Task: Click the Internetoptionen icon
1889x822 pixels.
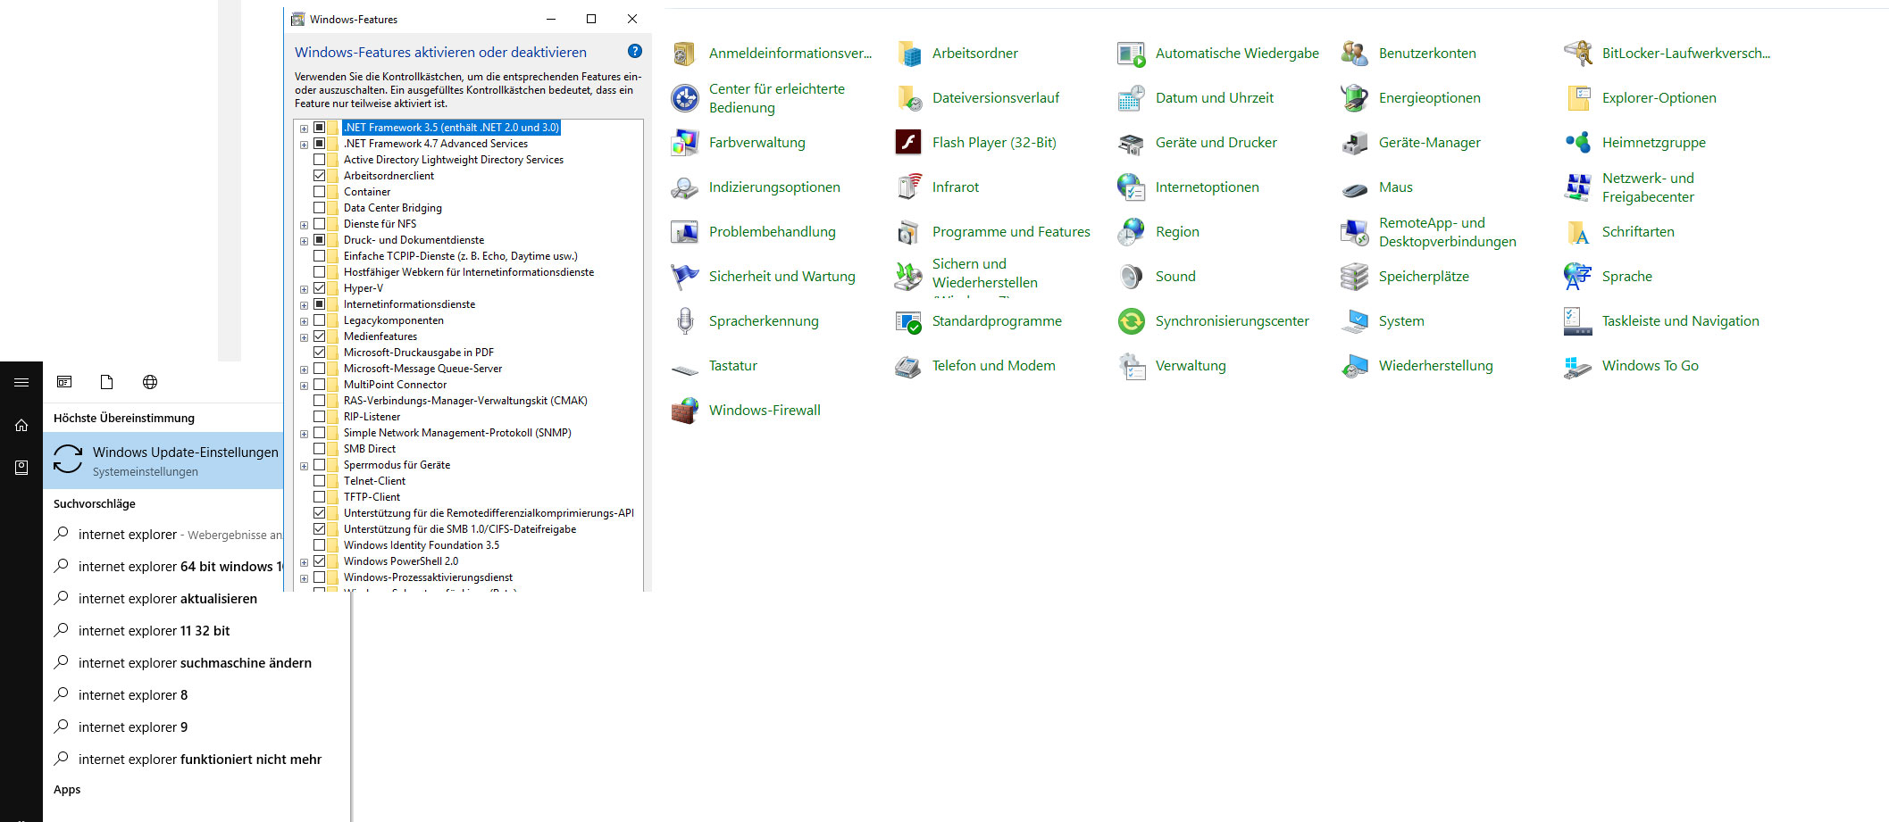Action: coord(1132,187)
